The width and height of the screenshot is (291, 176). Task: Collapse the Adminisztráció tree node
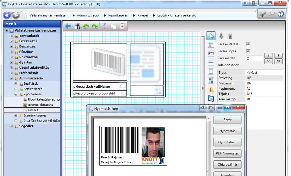[11, 78]
